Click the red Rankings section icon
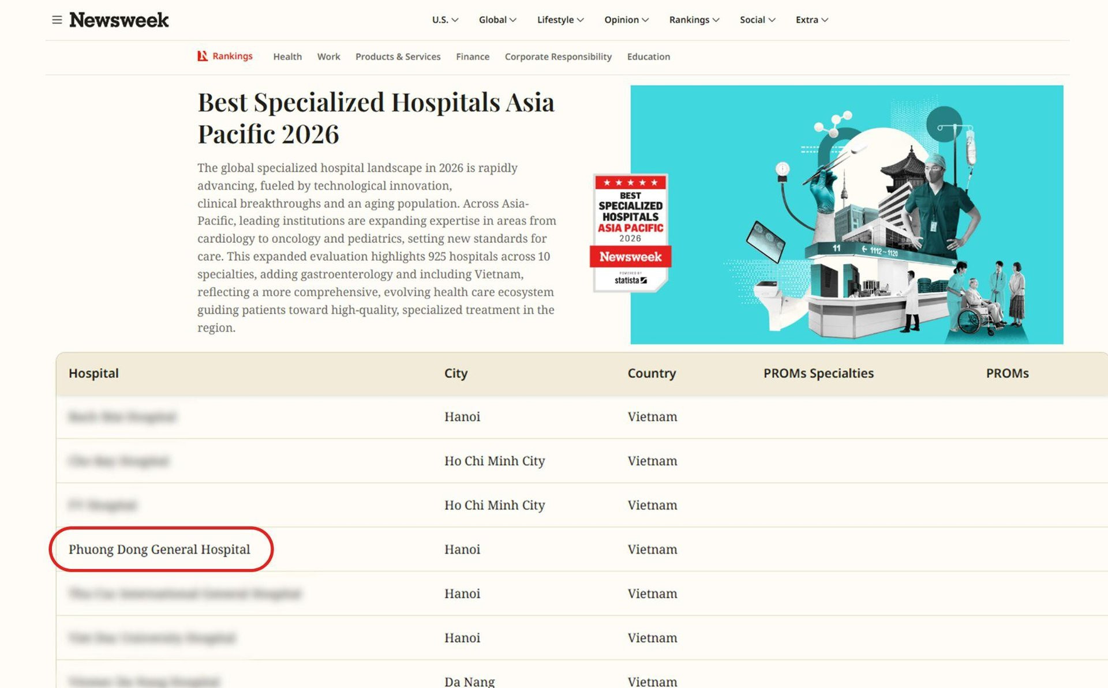Screen dimensions: 1108x688 click(x=202, y=56)
